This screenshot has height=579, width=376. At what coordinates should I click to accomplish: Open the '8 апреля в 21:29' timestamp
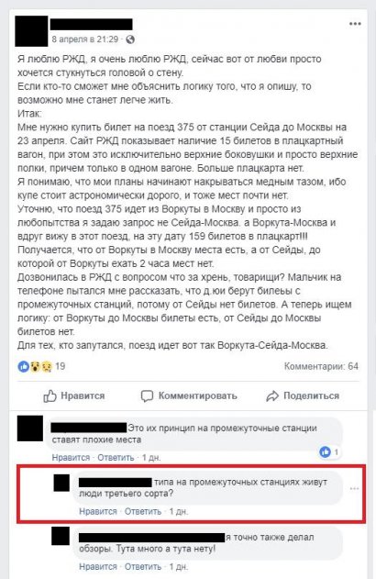[85, 39]
